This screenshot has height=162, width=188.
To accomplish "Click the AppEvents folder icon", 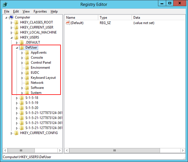I will 27,53.
